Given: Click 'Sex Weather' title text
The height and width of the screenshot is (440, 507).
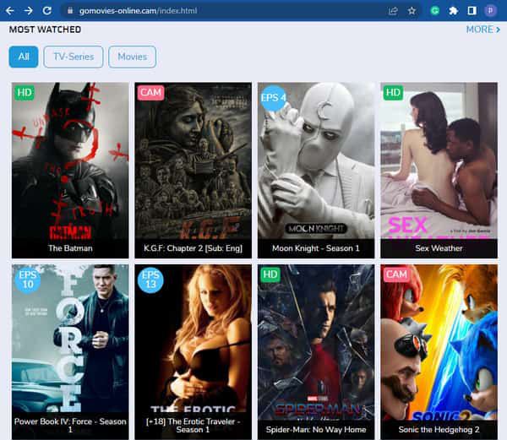Looking at the screenshot, I should pos(439,248).
